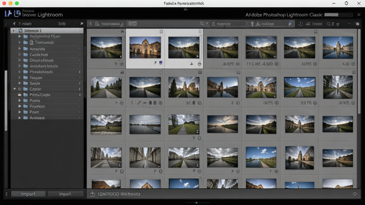Toggle the left panel using the bottom-left strip button
Image resolution: width=365 pixels, height=205 pixels.
coord(7,194)
